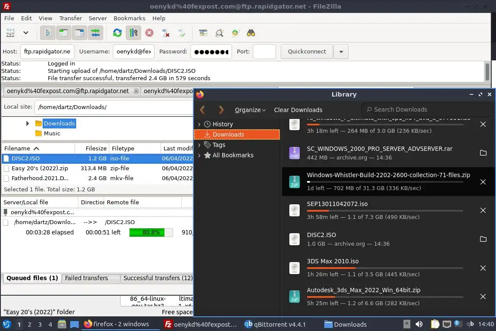
Task: Click the Host input field
Action: [47, 51]
